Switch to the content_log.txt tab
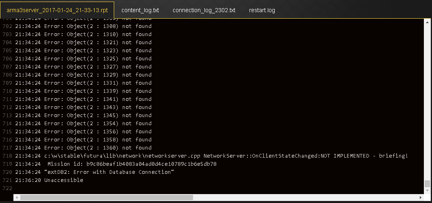The image size is (432, 203). pyautogui.click(x=140, y=10)
